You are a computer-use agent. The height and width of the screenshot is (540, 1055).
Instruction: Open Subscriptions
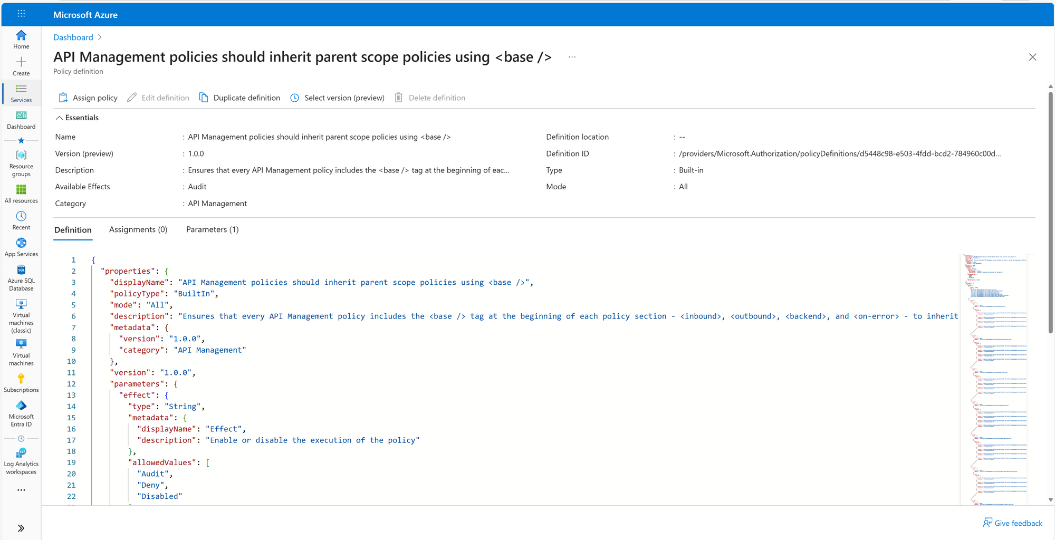21,383
